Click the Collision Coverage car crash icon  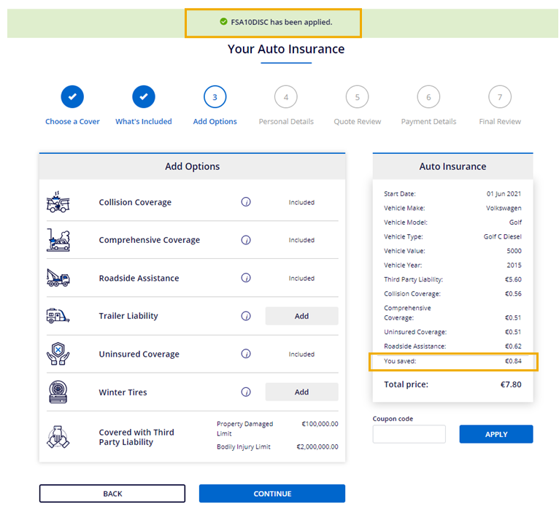(58, 202)
